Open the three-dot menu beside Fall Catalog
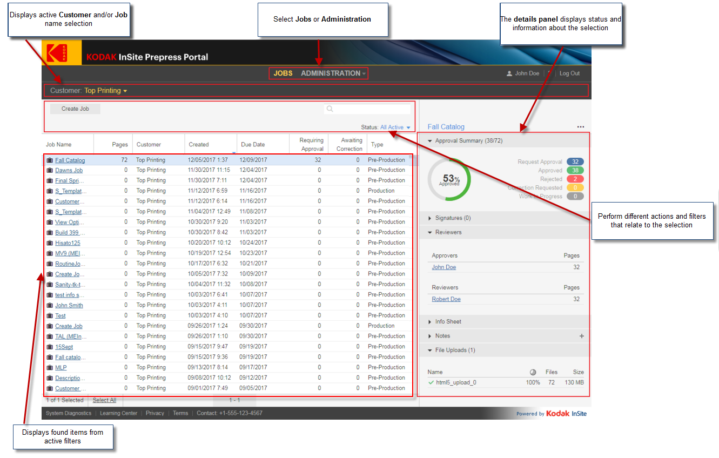The height and width of the screenshot is (458, 719). coord(580,127)
